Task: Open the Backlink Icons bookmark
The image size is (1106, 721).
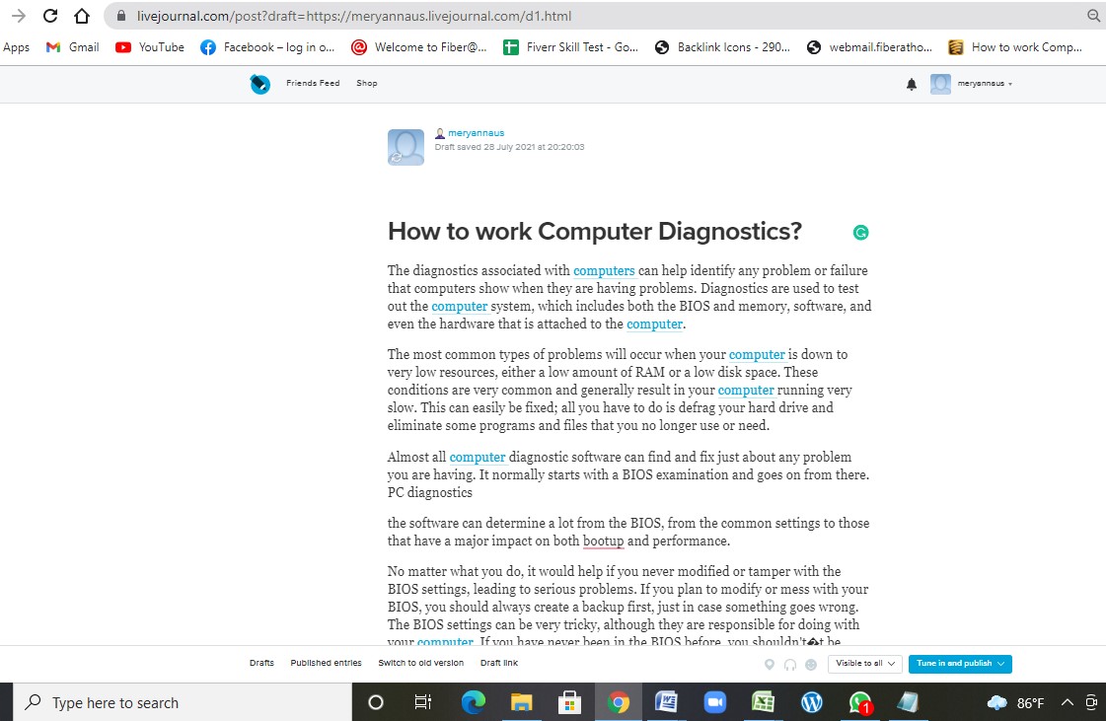Action: (722, 47)
